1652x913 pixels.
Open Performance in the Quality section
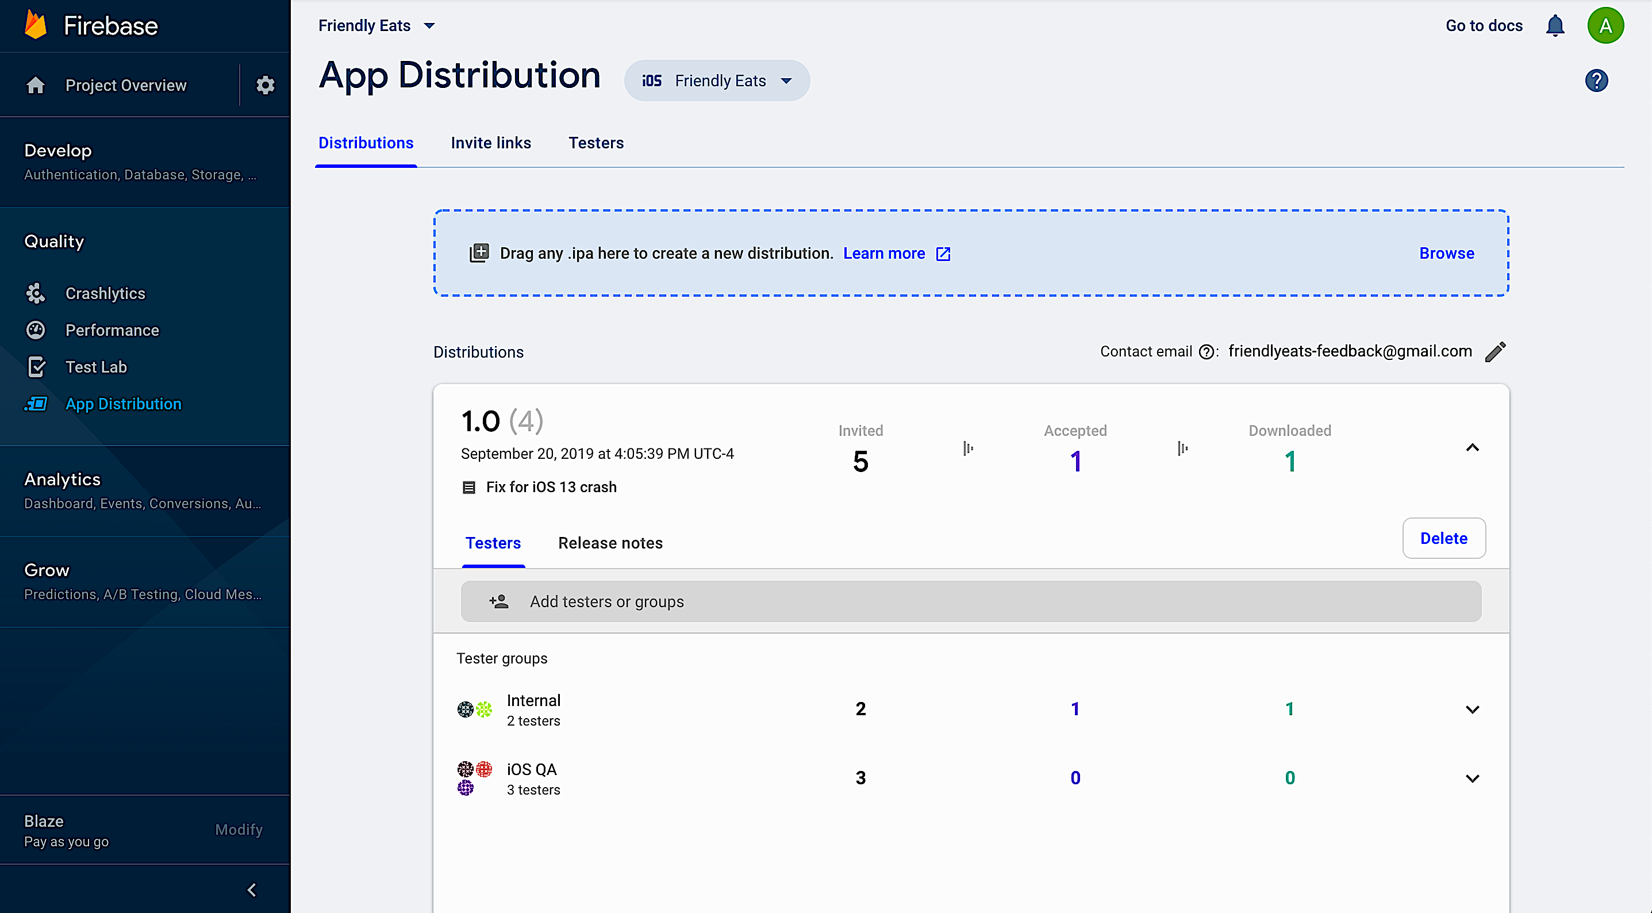click(112, 330)
